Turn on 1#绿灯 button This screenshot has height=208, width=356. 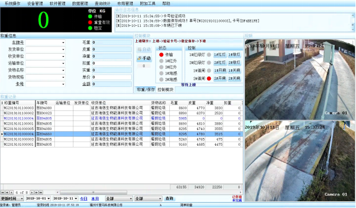pyautogui.click(x=234, y=55)
